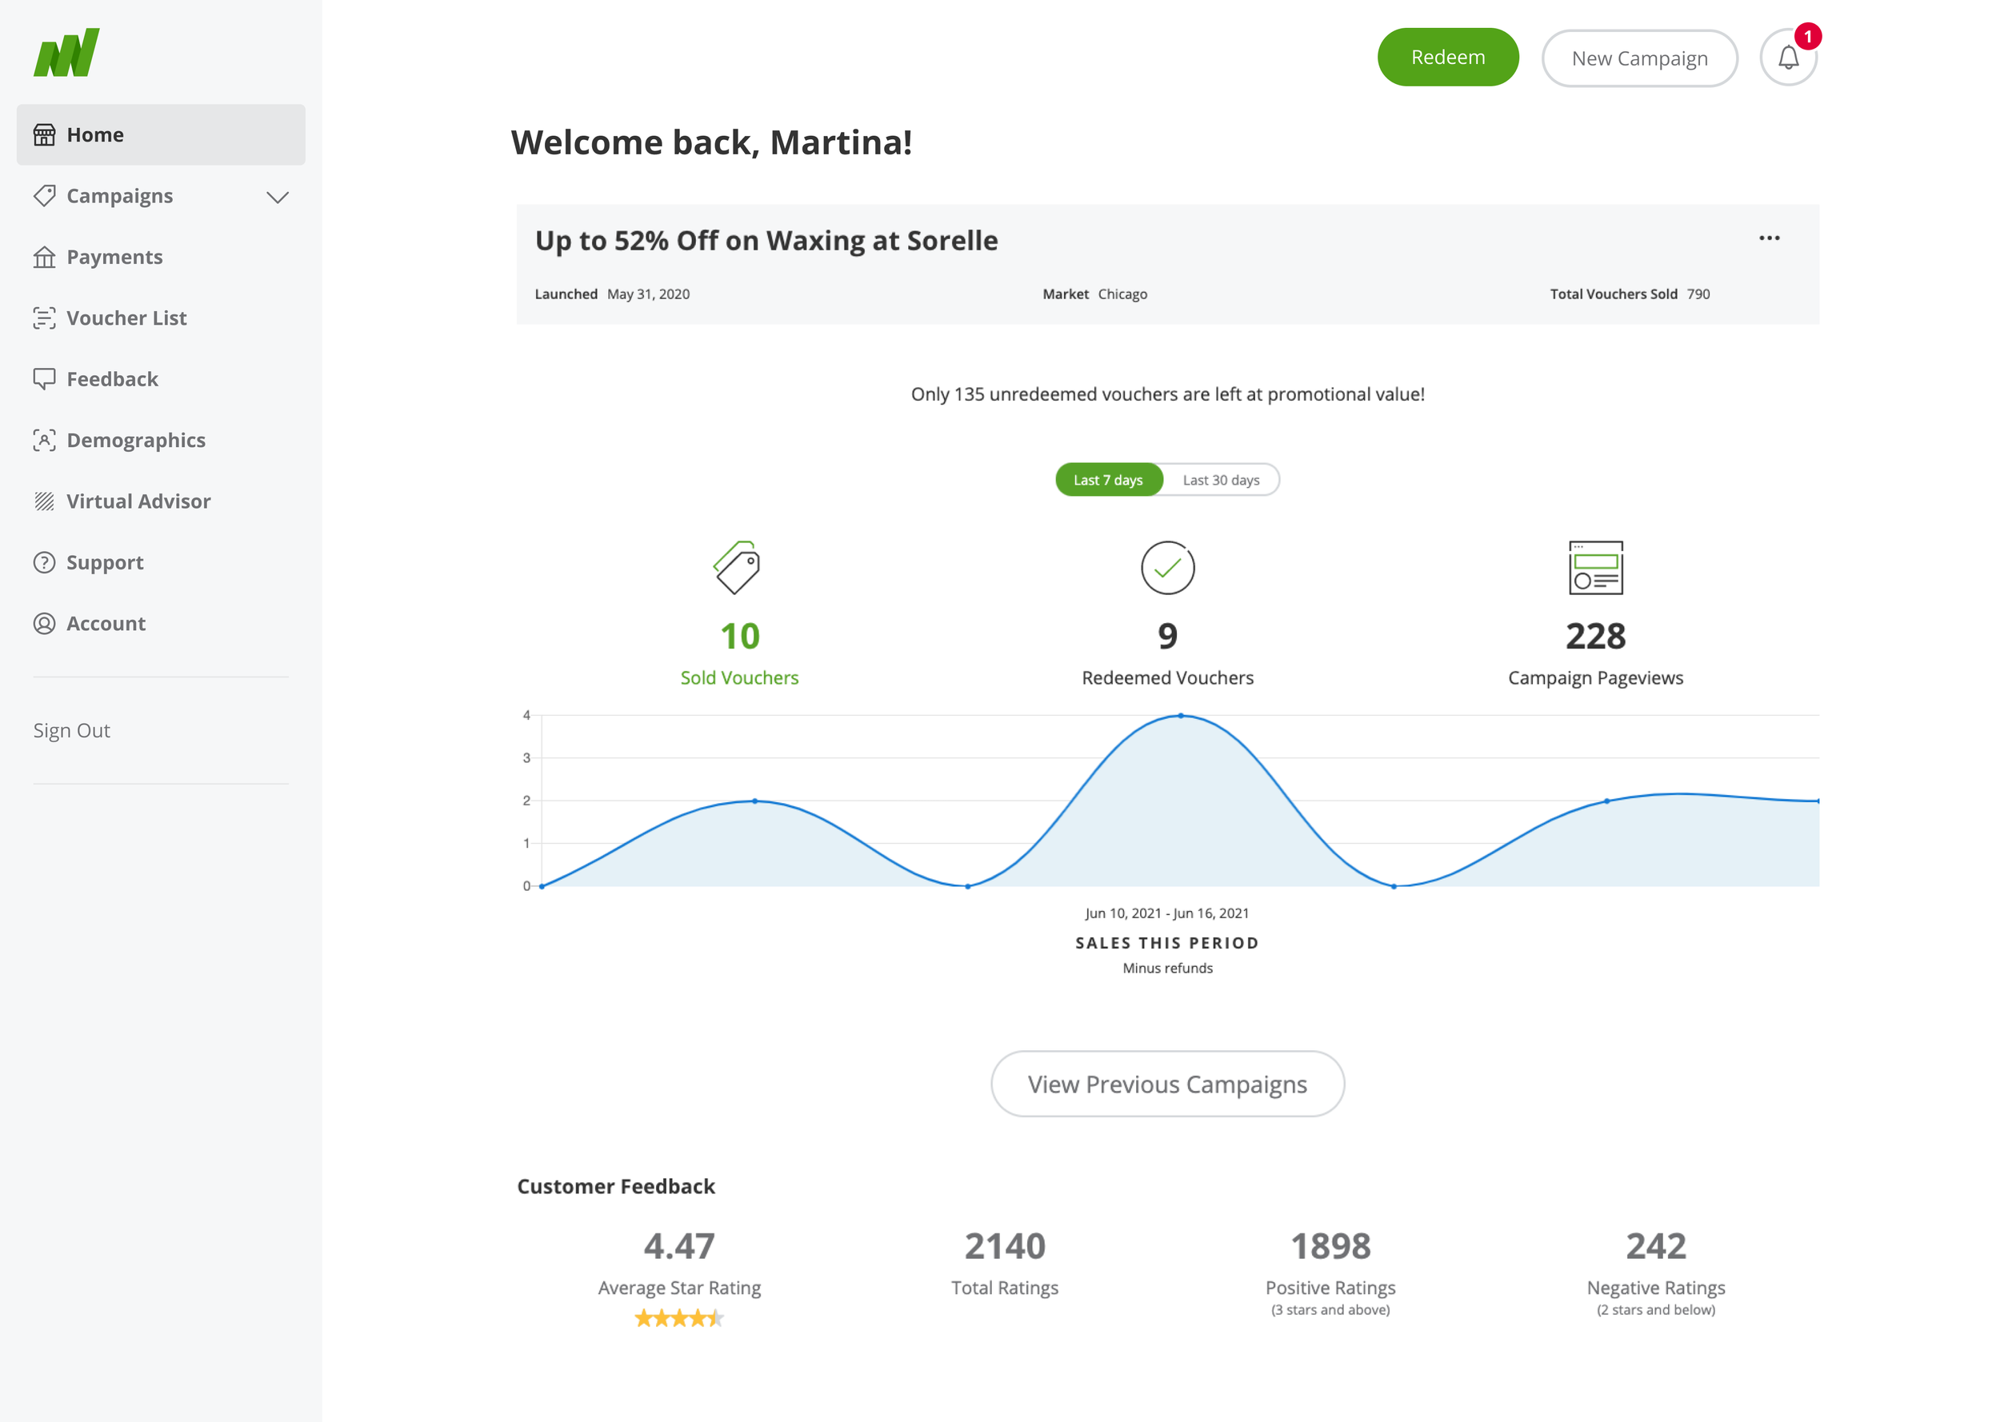Click the Groupon Merchant logo

(66, 54)
